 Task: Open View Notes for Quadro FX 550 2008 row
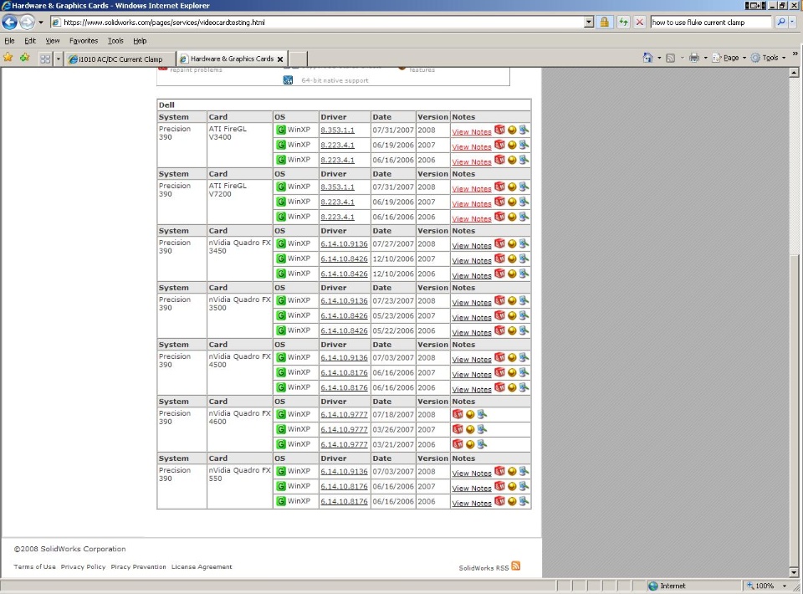tap(472, 474)
